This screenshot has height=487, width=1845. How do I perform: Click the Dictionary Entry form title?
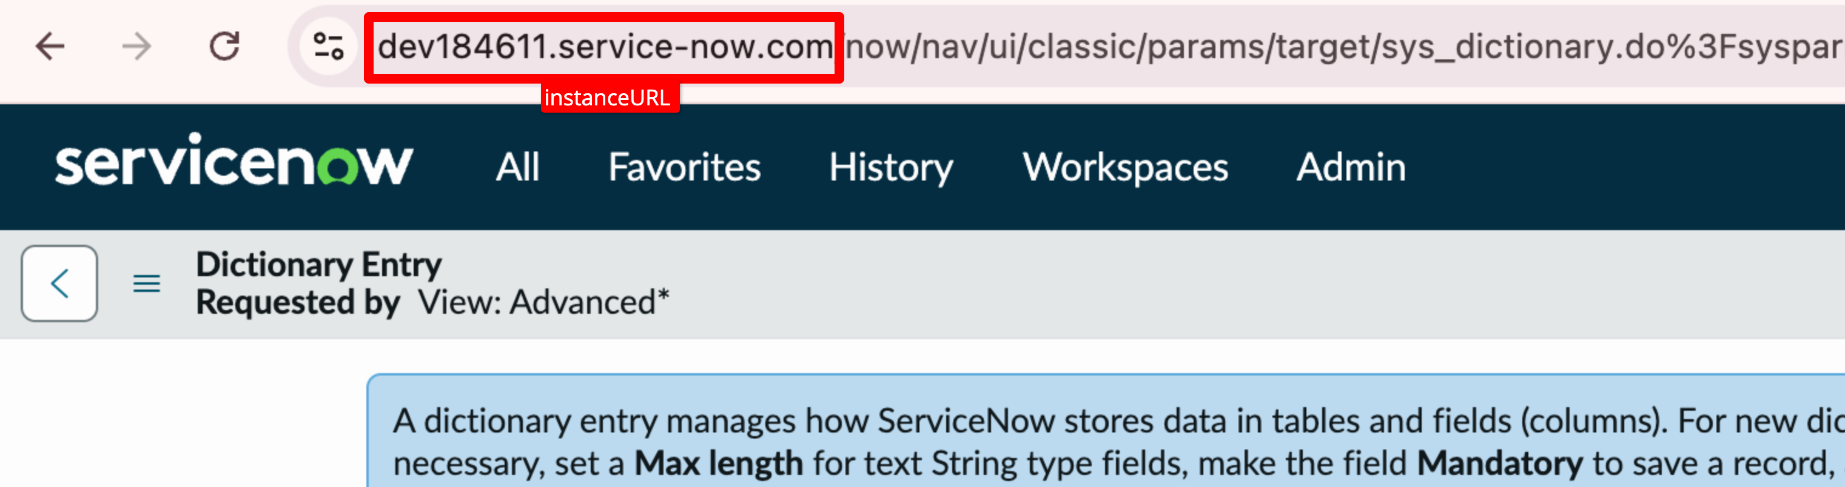coord(319,265)
